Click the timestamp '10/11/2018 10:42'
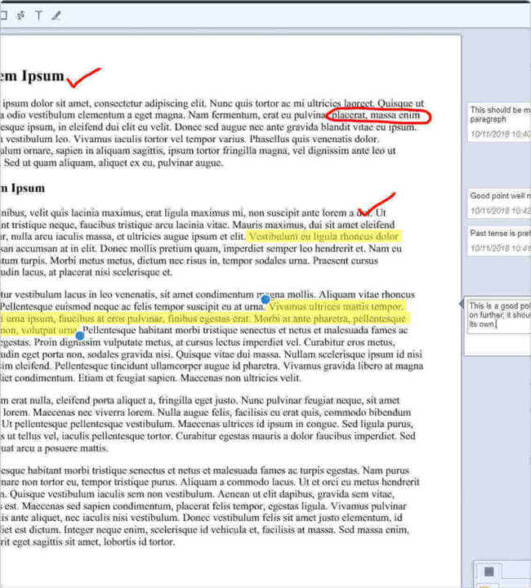Image resolution: width=531 pixels, height=588 pixels. click(501, 211)
